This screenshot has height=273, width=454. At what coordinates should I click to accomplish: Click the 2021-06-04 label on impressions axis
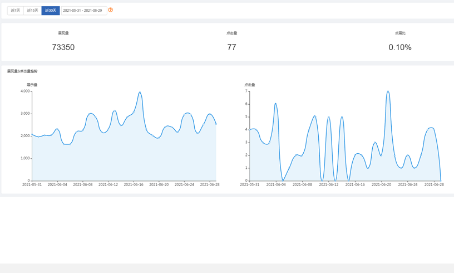(x=57, y=184)
